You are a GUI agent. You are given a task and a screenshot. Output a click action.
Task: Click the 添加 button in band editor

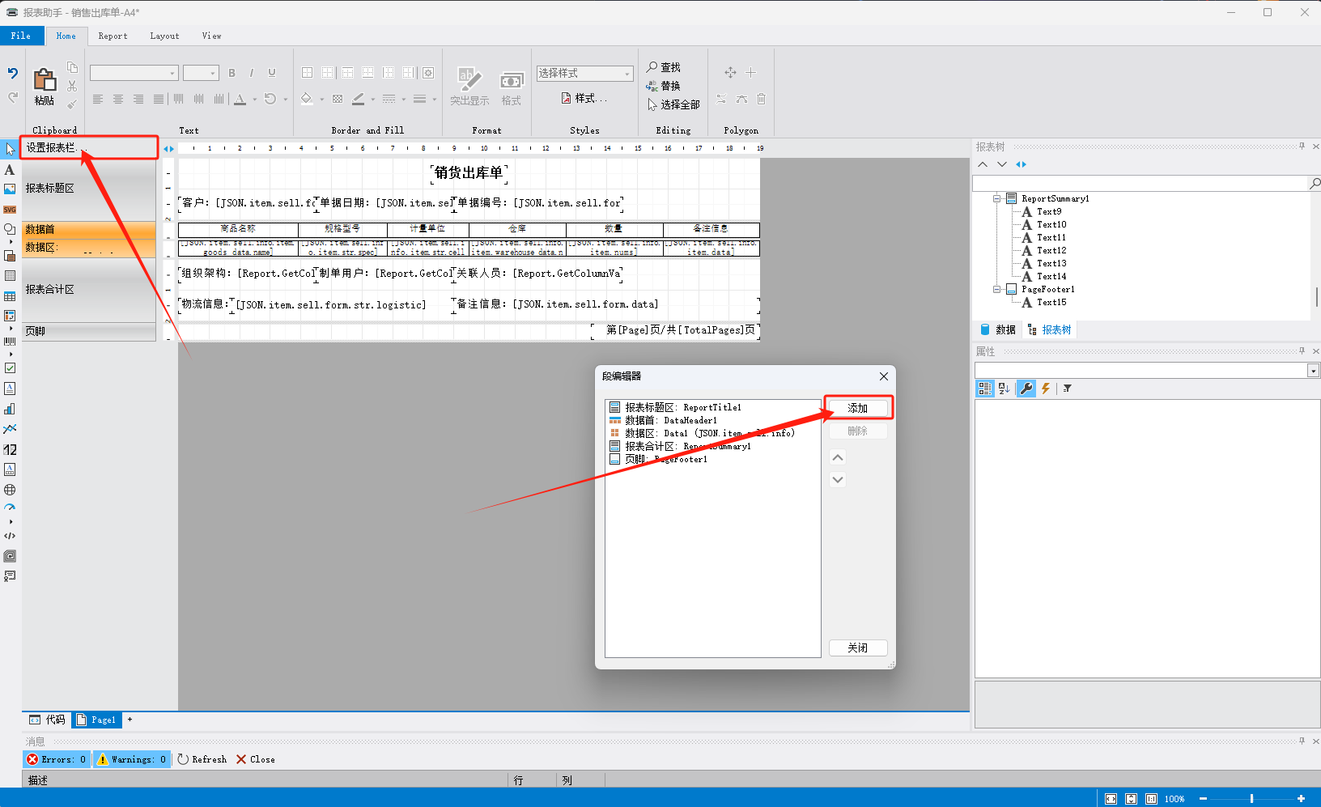click(x=858, y=408)
